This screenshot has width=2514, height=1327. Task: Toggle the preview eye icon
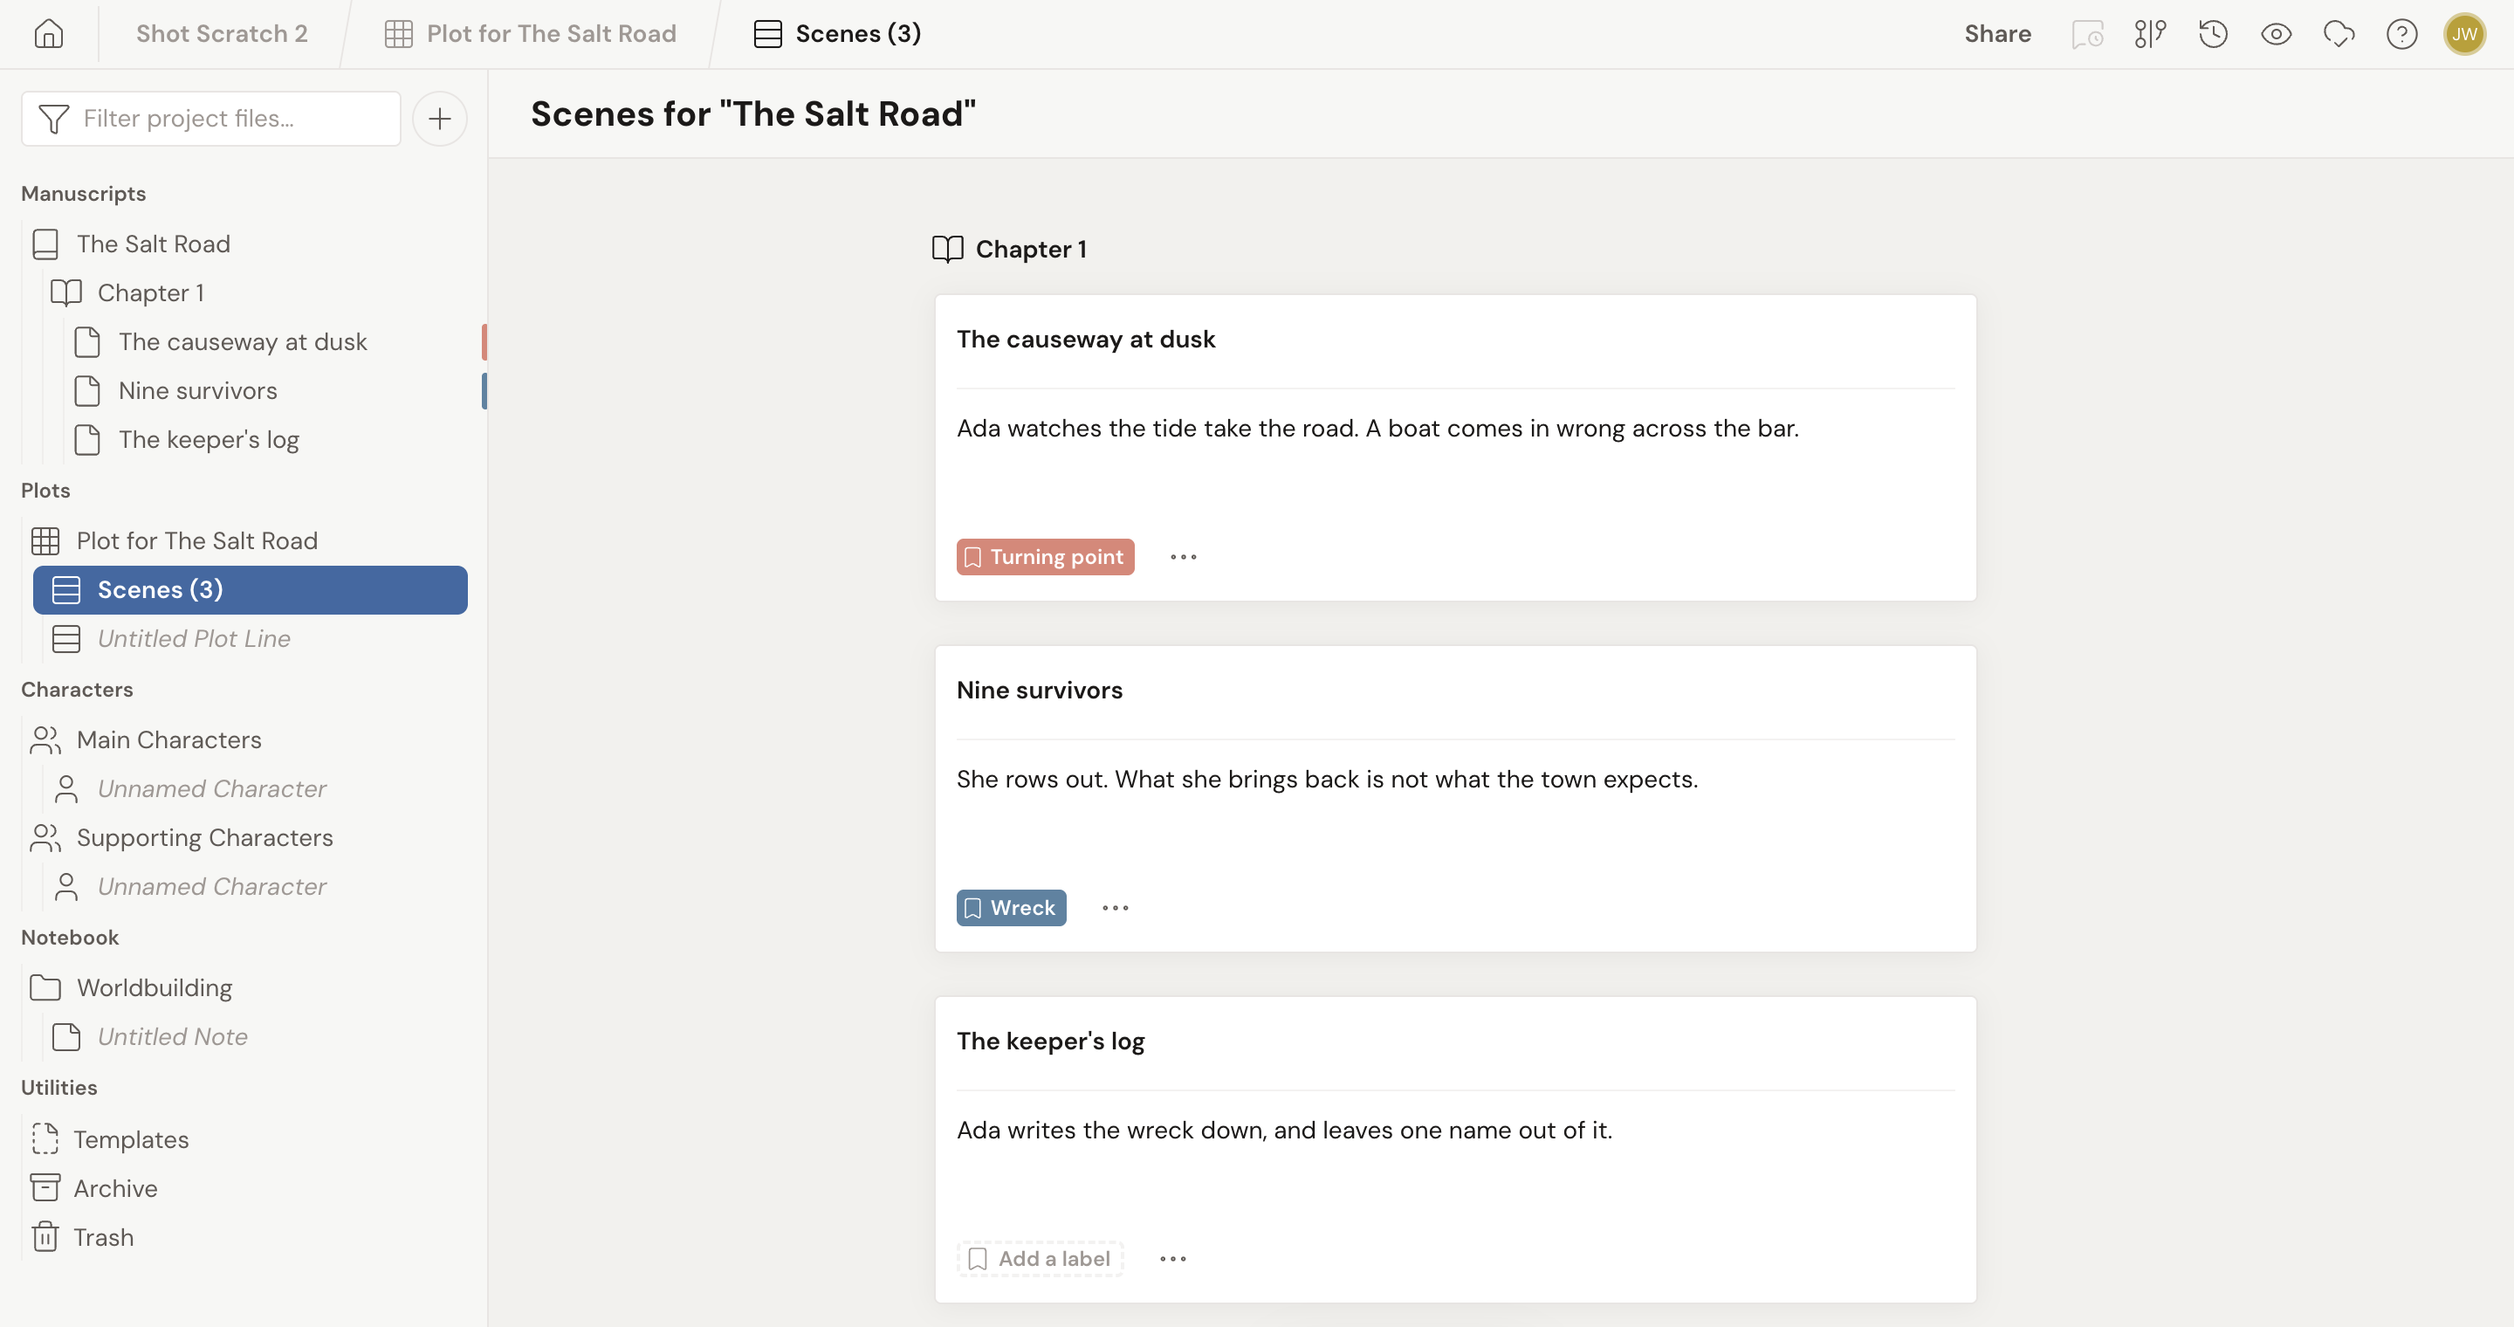[2276, 34]
